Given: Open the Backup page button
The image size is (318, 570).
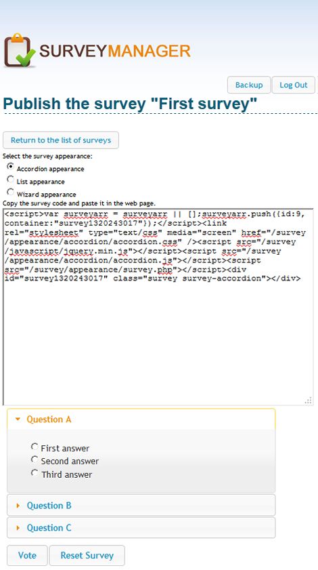Looking at the screenshot, I should coord(249,85).
